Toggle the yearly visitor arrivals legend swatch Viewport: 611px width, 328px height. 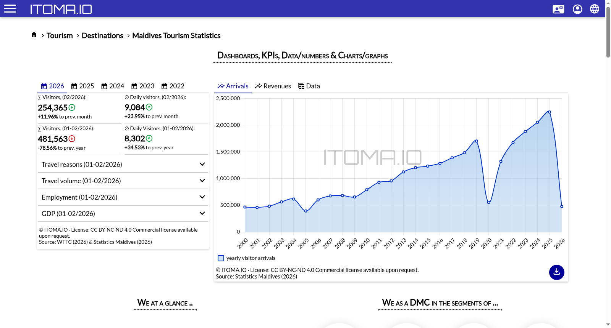221,258
